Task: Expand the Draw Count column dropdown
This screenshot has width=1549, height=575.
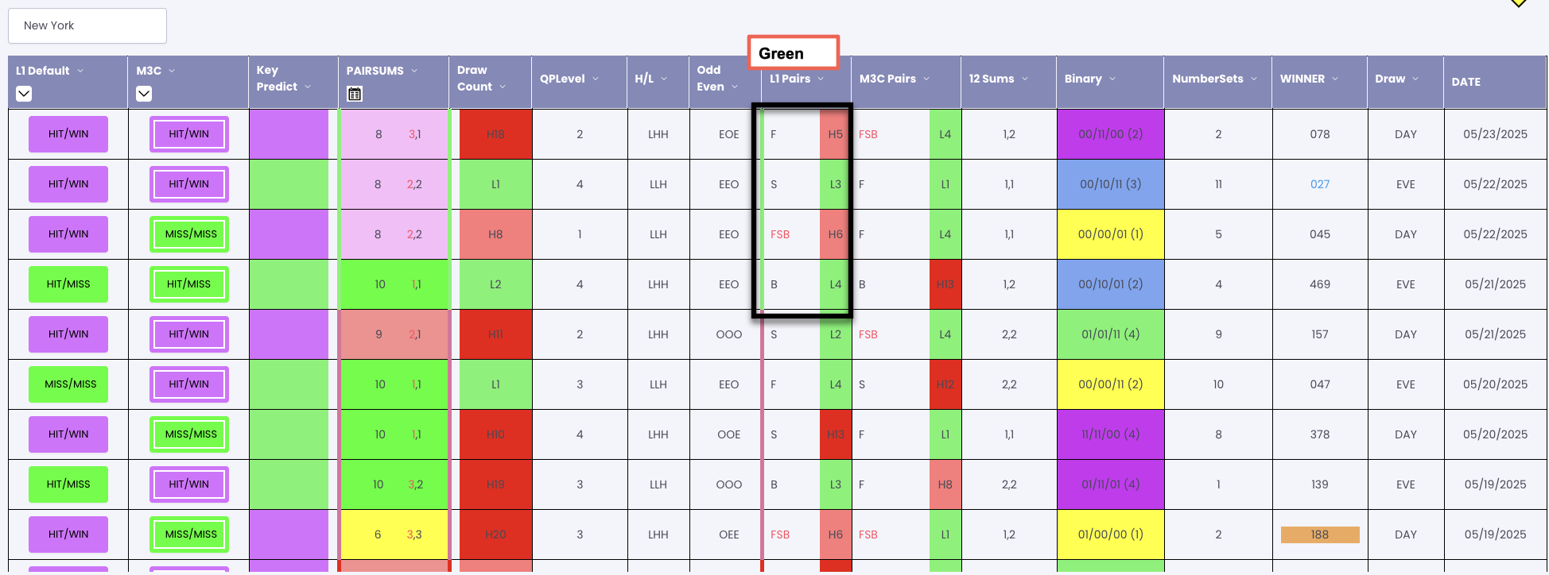Action: pyautogui.click(x=503, y=87)
